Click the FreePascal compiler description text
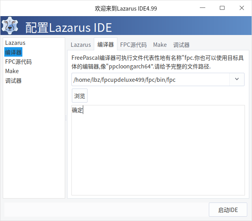Viewport: 252px width, 221px height. pos(157,62)
